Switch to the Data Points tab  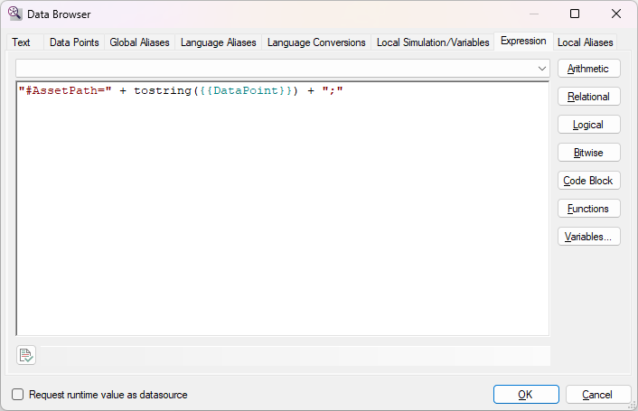[x=74, y=42]
